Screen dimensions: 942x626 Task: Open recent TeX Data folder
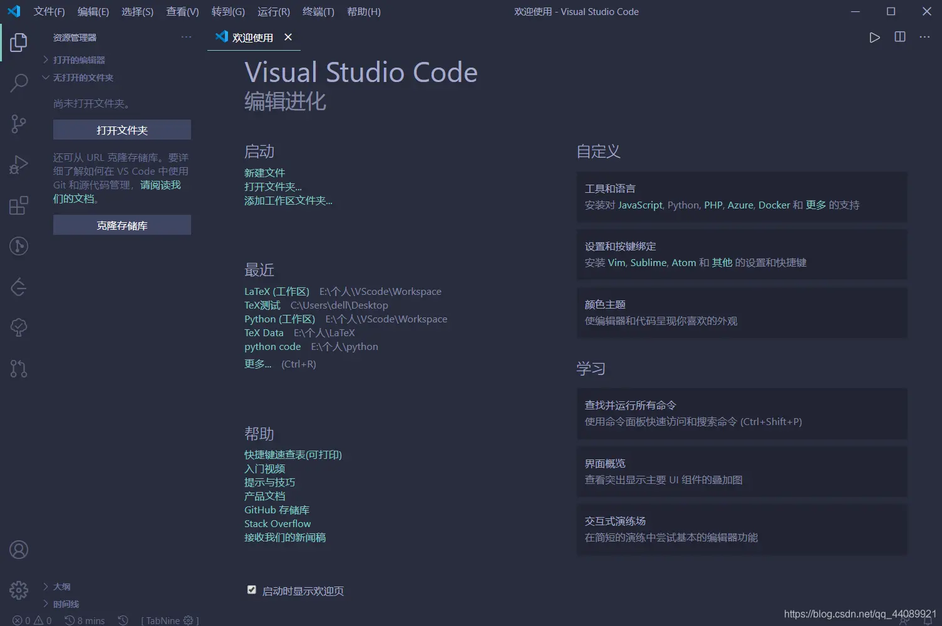pyautogui.click(x=264, y=332)
